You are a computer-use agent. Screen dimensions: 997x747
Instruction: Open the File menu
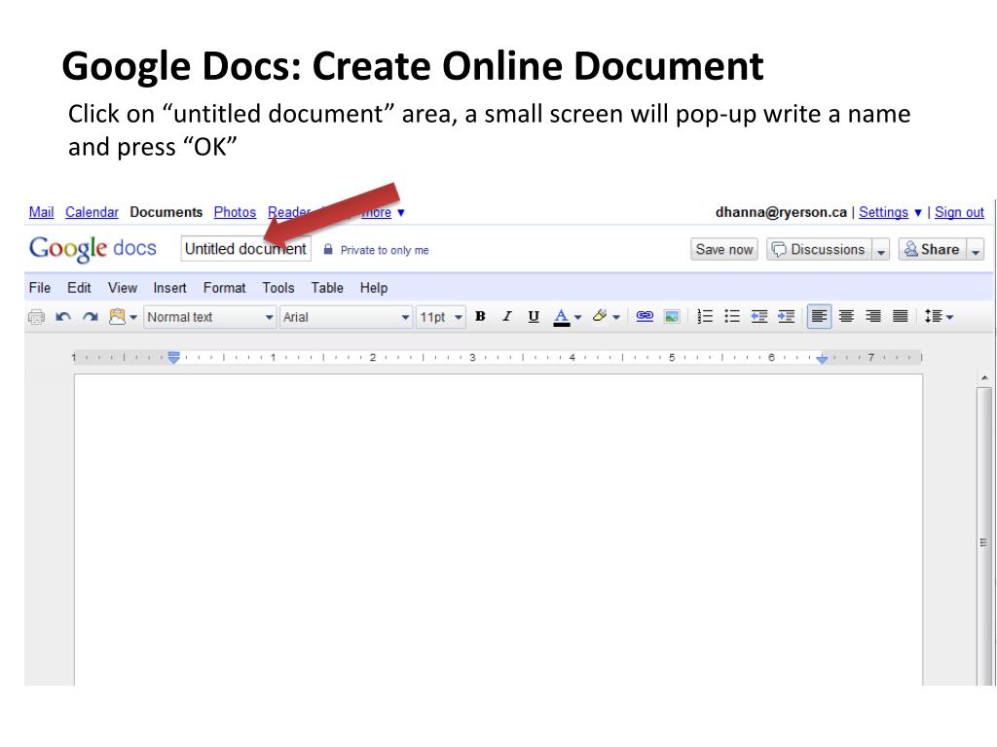(x=39, y=288)
